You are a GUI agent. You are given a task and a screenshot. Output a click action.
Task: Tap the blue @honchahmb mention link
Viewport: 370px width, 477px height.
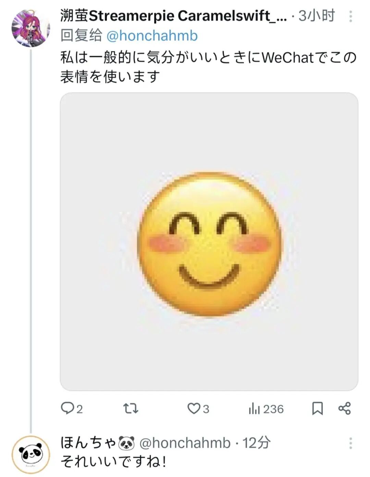152,36
